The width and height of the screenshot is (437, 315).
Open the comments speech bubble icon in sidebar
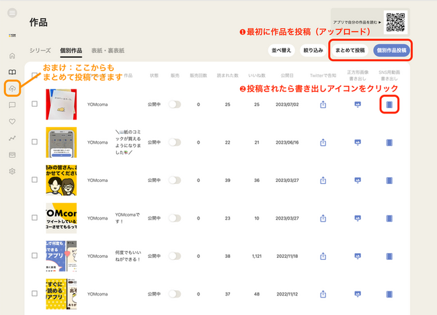pyautogui.click(x=12, y=105)
